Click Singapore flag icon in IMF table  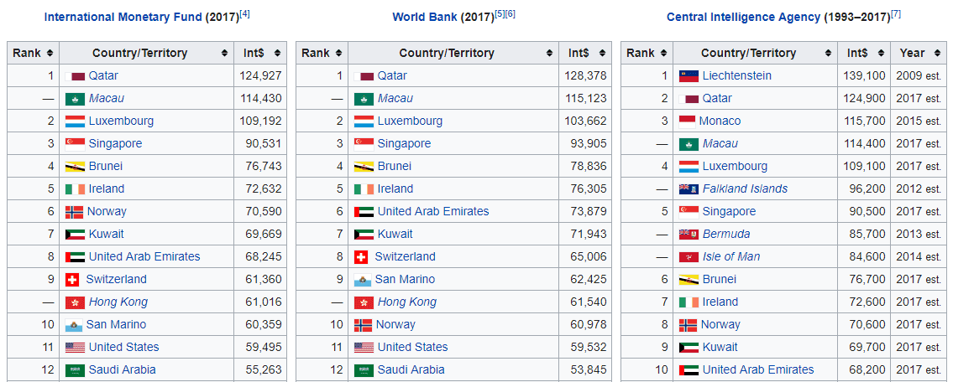click(x=76, y=144)
